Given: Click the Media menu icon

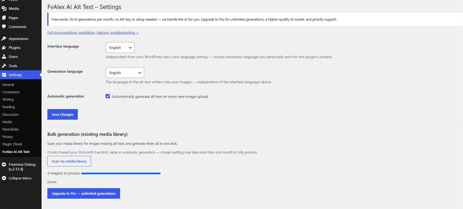Looking at the screenshot, I should 4,9.
